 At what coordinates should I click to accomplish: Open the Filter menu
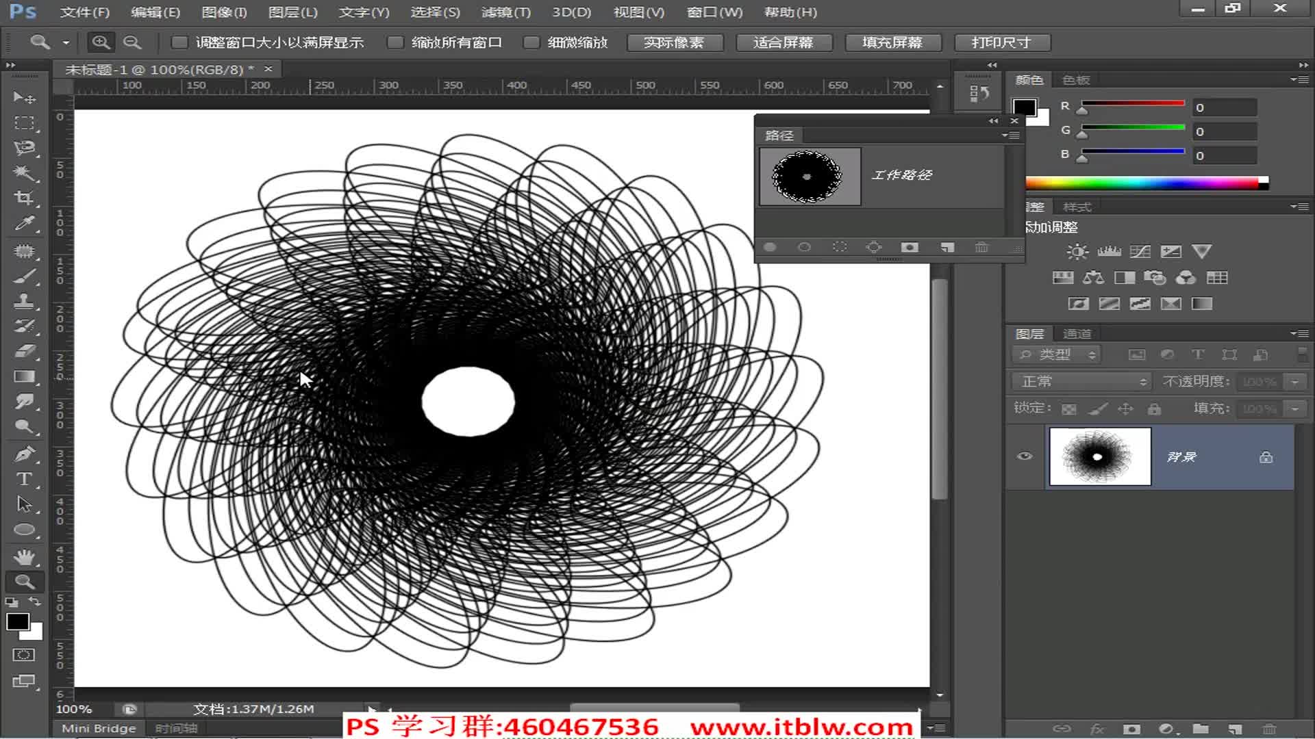[505, 12]
